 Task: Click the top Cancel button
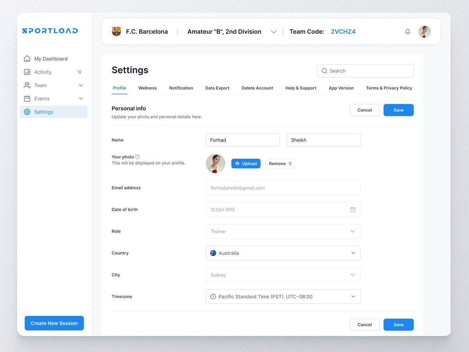(365, 110)
